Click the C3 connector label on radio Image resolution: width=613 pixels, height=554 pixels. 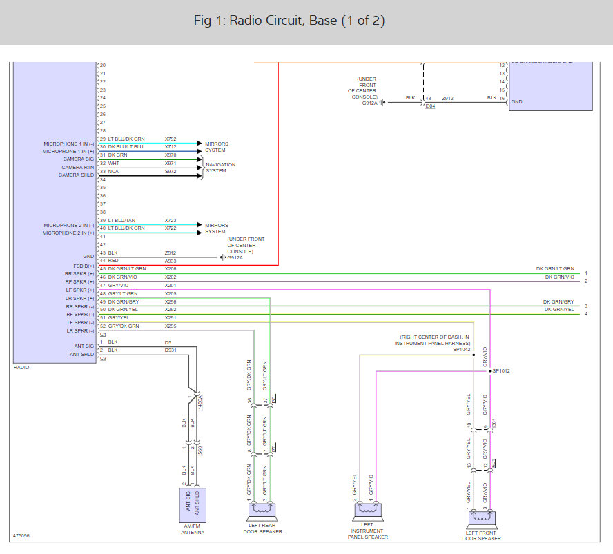103,359
